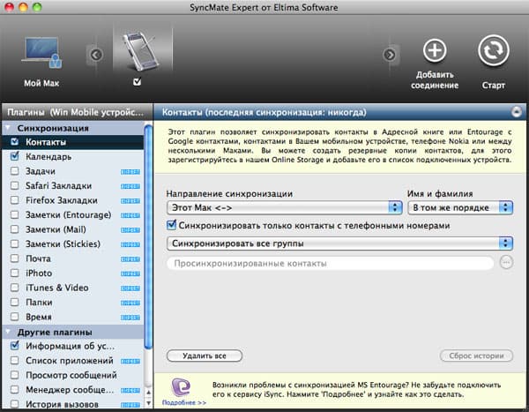Enable the Safari Закладки checkbox
Image resolution: width=529 pixels, height=412 pixels.
tap(14, 185)
